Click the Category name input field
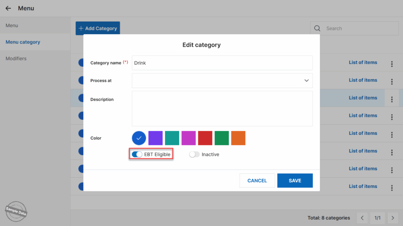Image resolution: width=403 pixels, height=226 pixels. tap(222, 63)
